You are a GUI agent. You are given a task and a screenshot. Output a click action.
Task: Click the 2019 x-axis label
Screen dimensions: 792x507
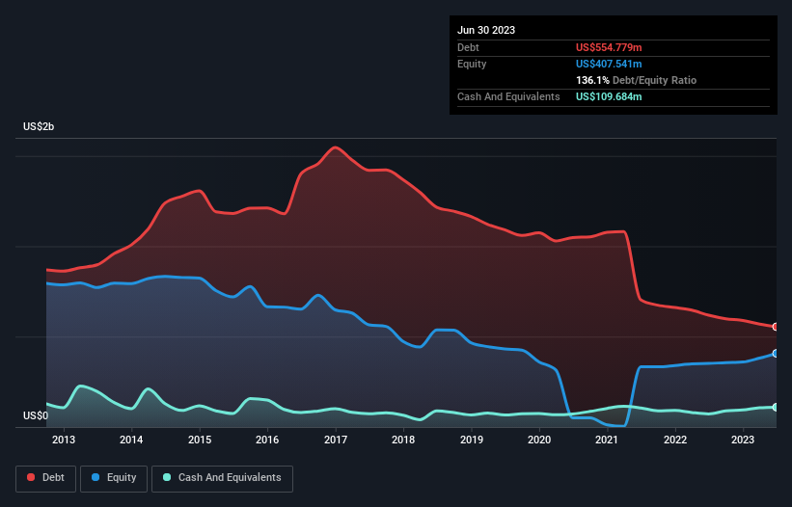click(x=472, y=440)
